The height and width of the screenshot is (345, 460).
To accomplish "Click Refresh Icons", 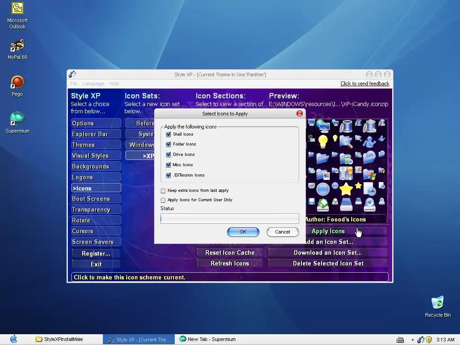I will [230, 263].
